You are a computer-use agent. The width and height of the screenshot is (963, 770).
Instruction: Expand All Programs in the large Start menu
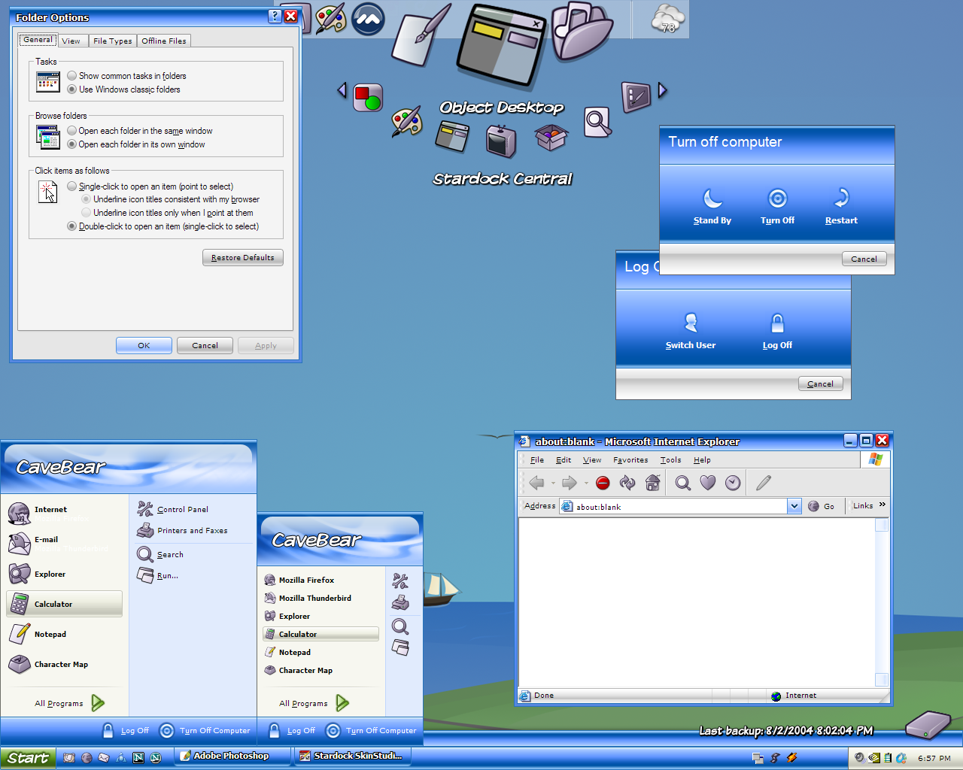tap(98, 703)
